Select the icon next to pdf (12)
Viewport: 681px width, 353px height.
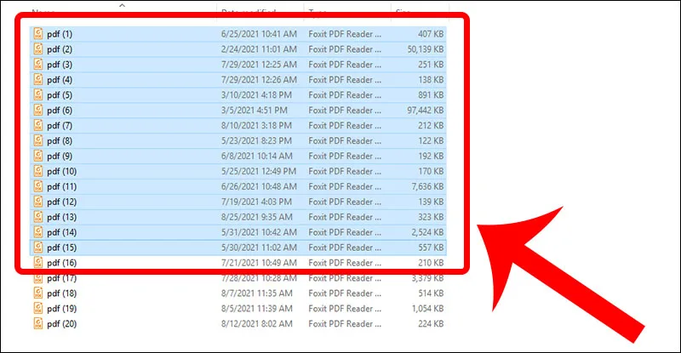(38, 202)
